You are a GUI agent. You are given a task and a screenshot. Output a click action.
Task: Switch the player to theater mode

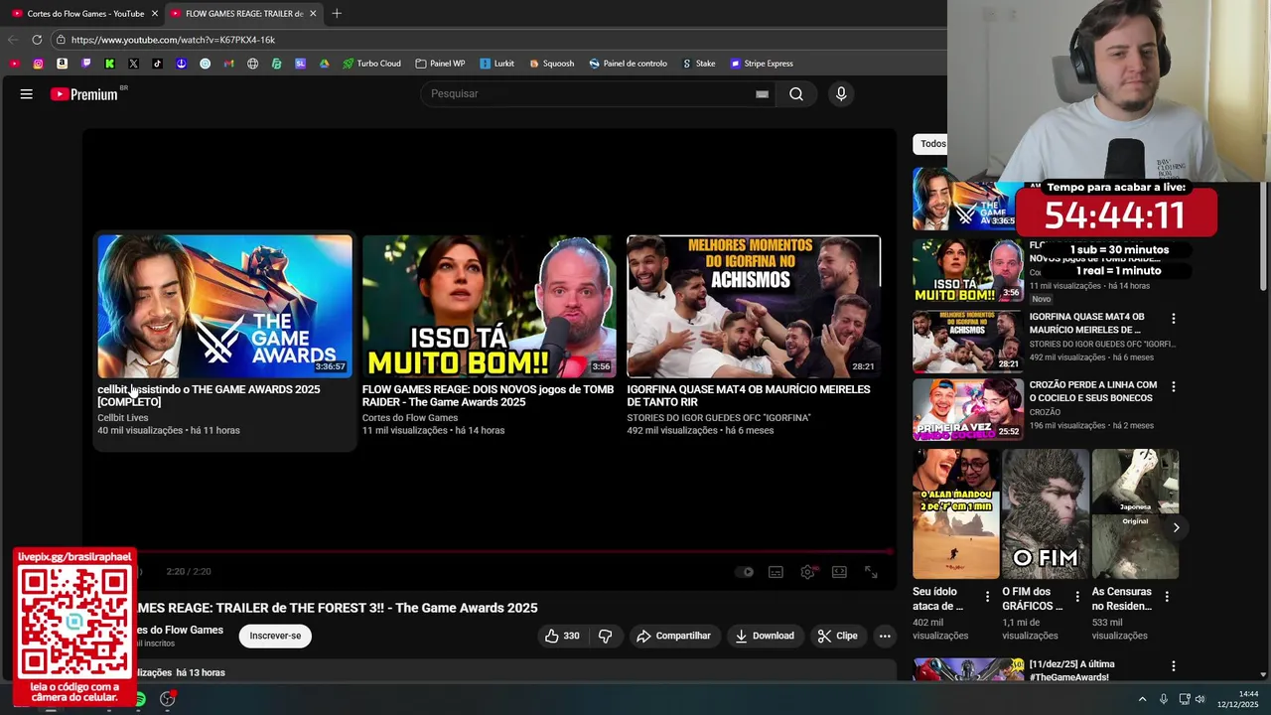tap(839, 572)
